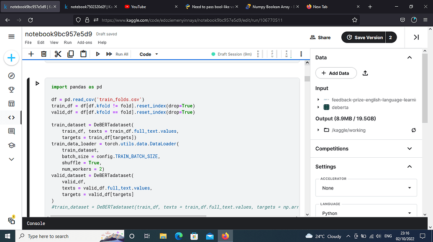This screenshot has height=242, width=433.
Task: Open the File menu
Action: 28,42
